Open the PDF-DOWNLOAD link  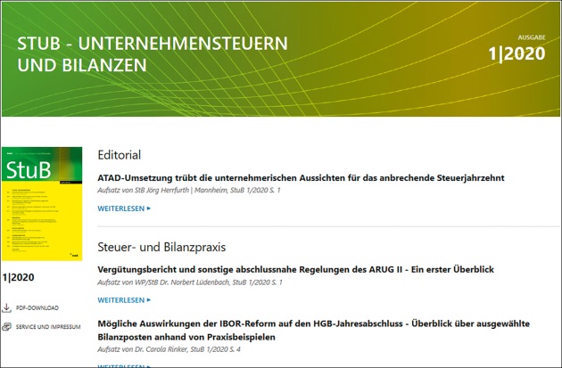coord(37,308)
